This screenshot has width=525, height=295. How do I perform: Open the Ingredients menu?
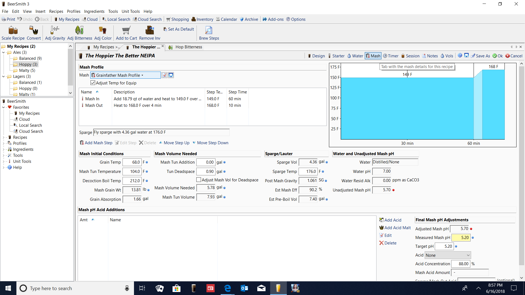pyautogui.click(x=94, y=11)
